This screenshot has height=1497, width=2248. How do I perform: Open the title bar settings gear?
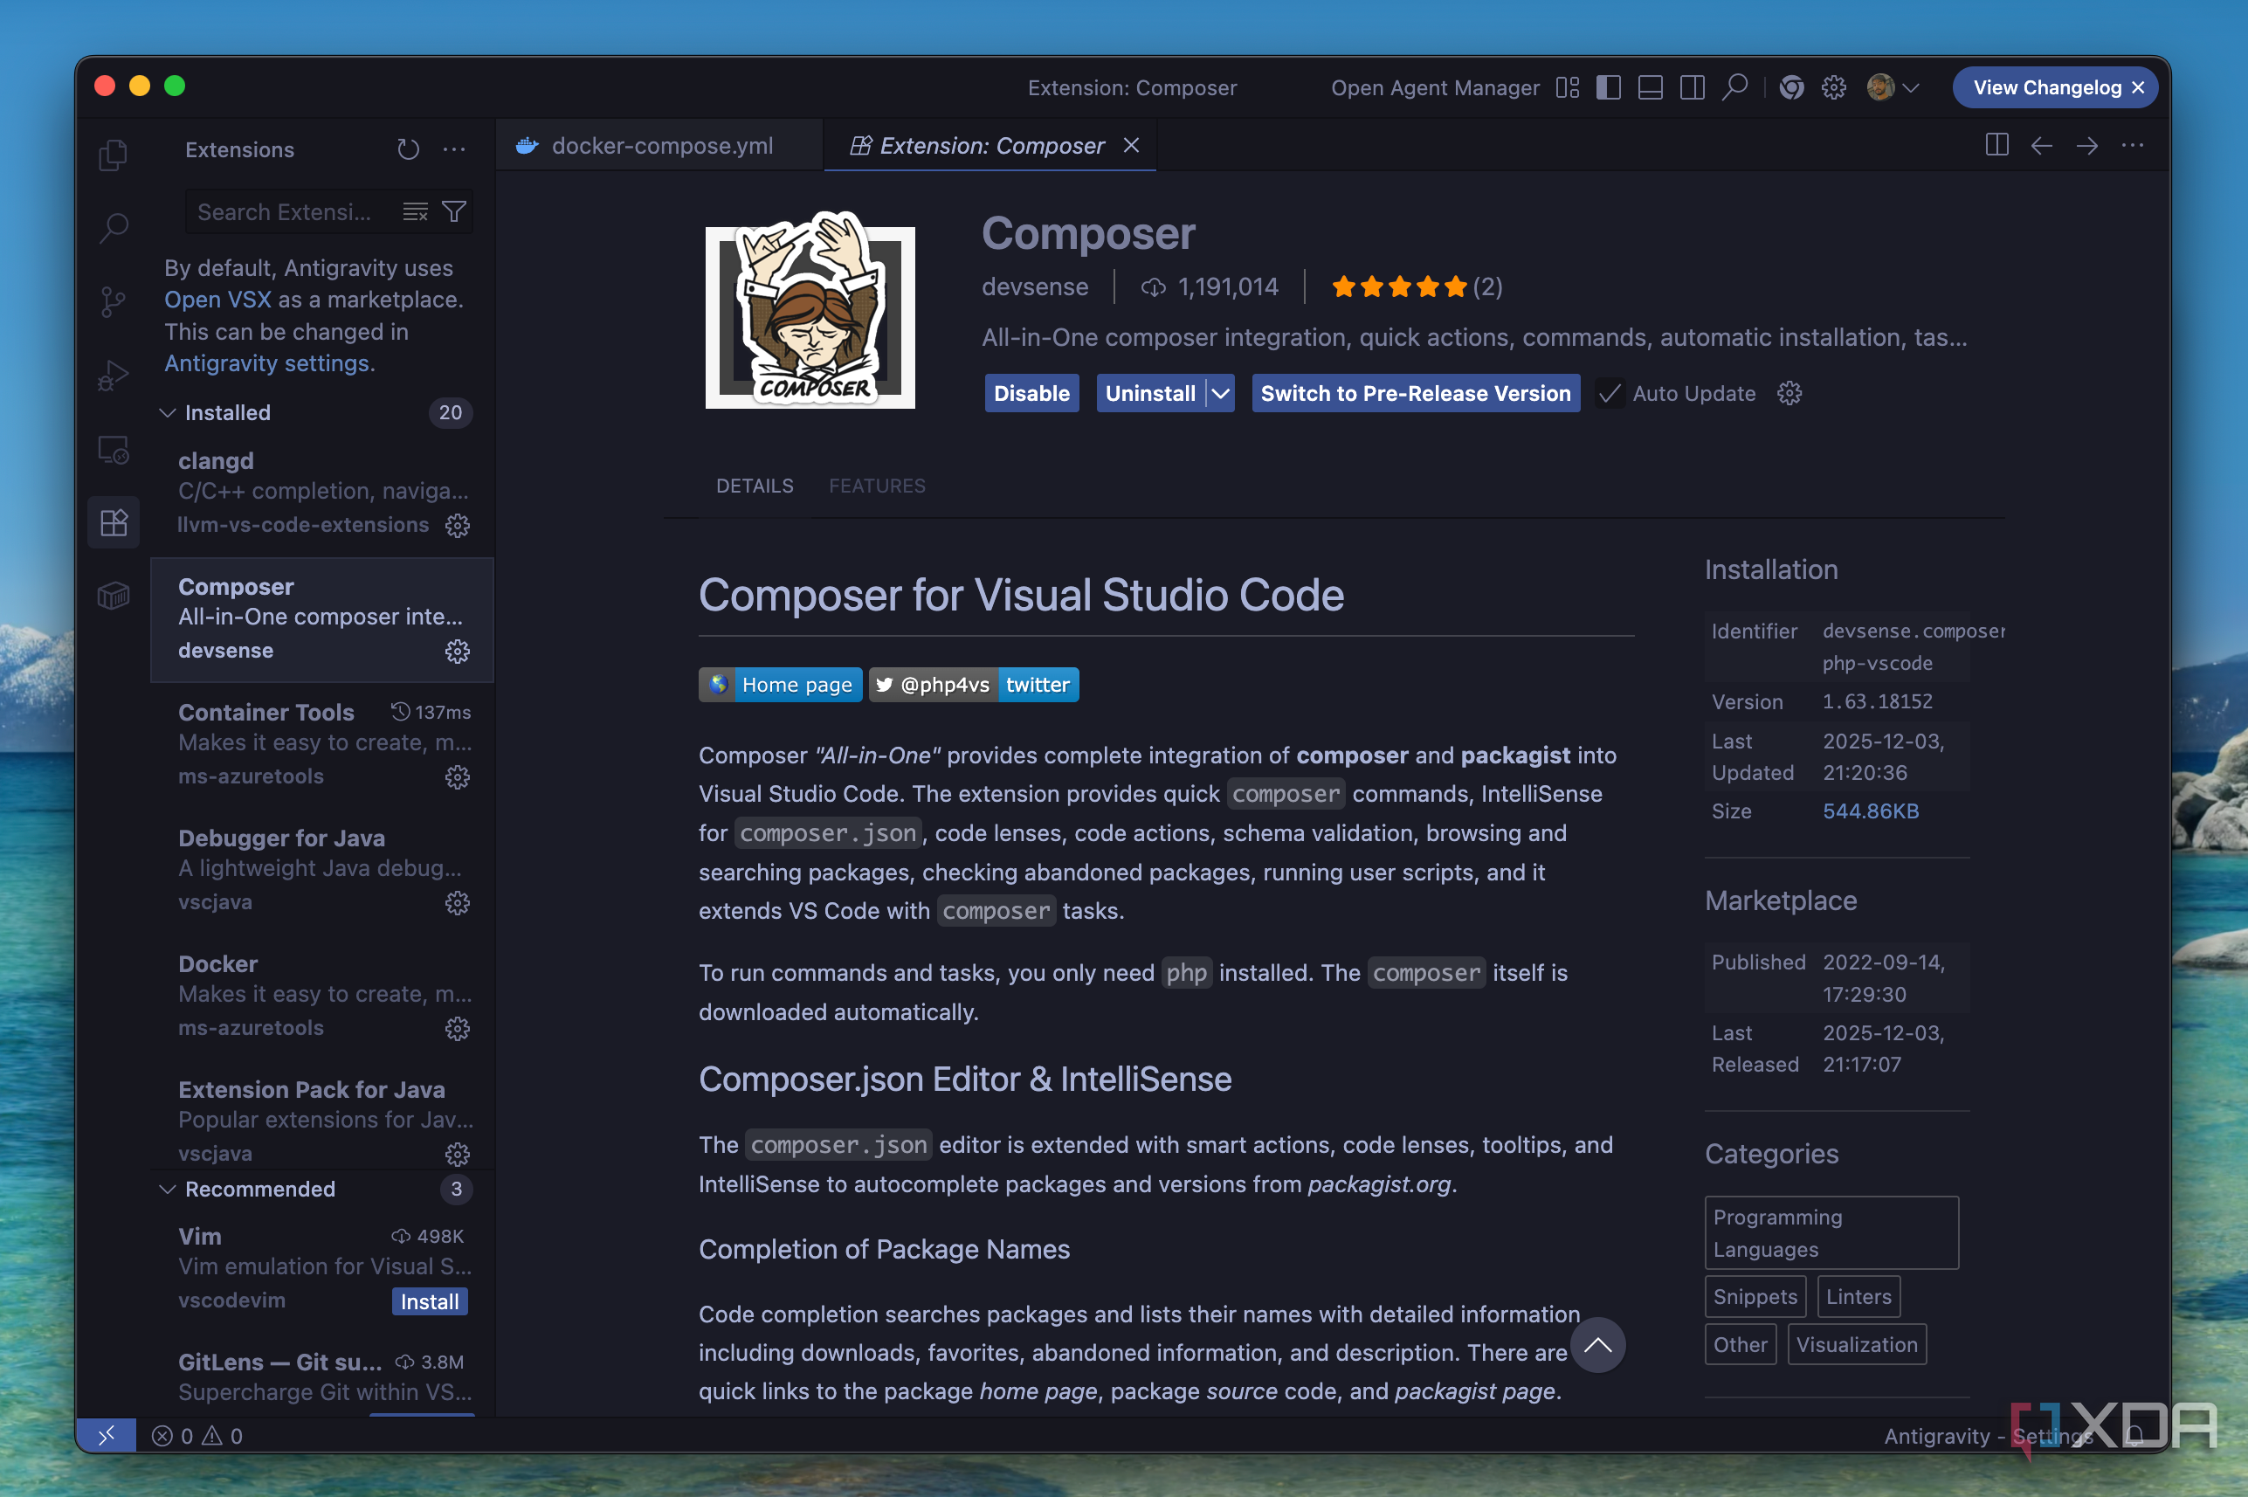point(1834,88)
